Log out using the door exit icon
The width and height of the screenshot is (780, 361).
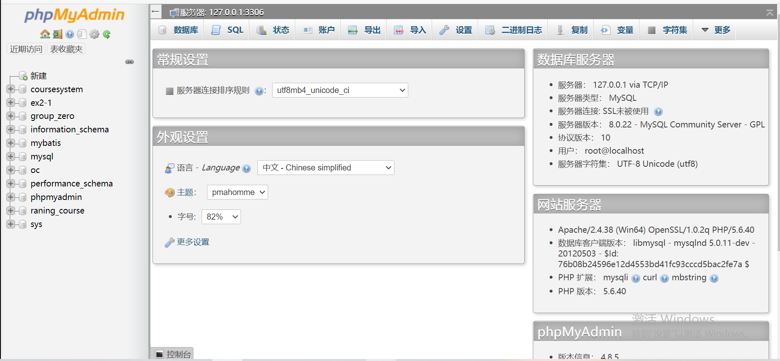(58, 34)
